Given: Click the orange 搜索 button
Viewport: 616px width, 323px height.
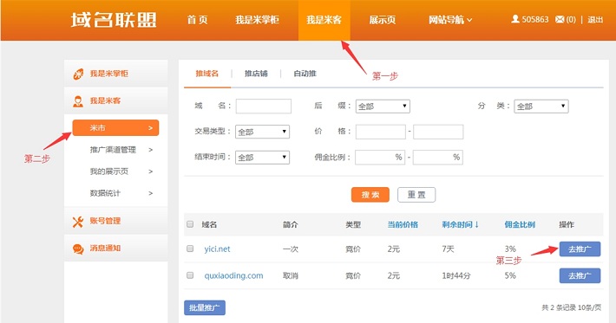Looking at the screenshot, I should 370,195.
